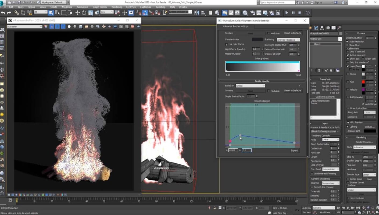Select the Move transform tool
Viewport: 379px width, 215px height.
pos(77,13)
